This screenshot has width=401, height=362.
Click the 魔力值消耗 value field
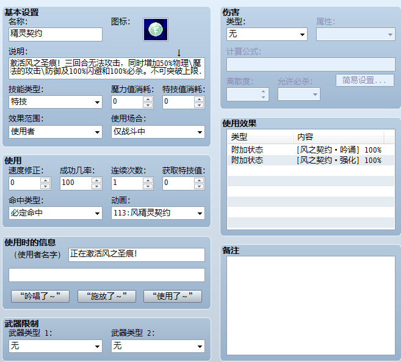pos(127,102)
